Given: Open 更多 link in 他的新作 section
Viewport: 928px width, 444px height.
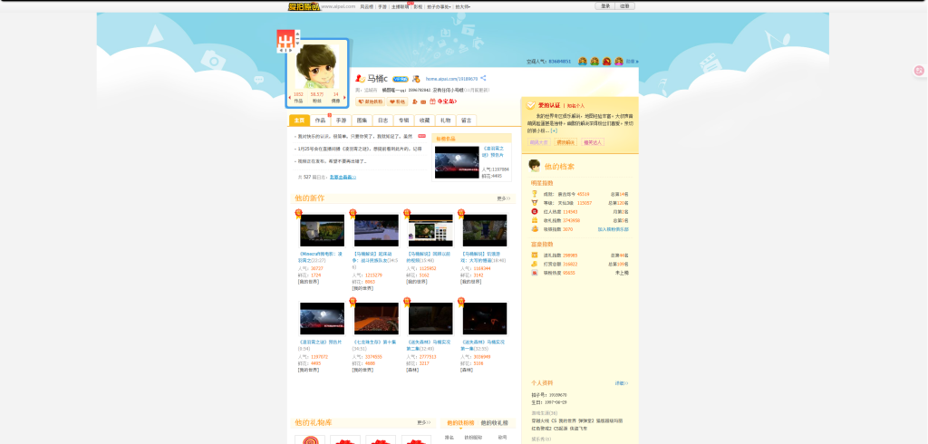Looking at the screenshot, I should coord(503,198).
